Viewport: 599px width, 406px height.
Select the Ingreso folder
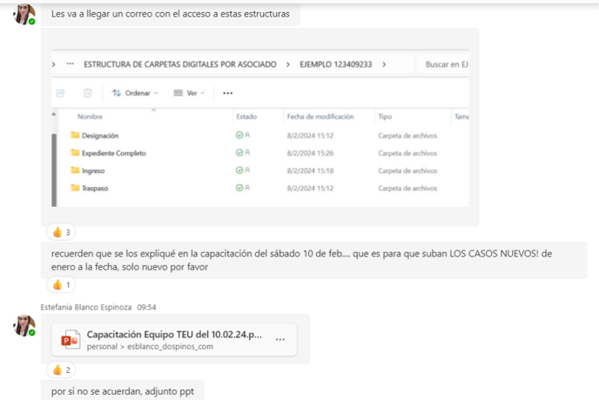pyautogui.click(x=93, y=170)
